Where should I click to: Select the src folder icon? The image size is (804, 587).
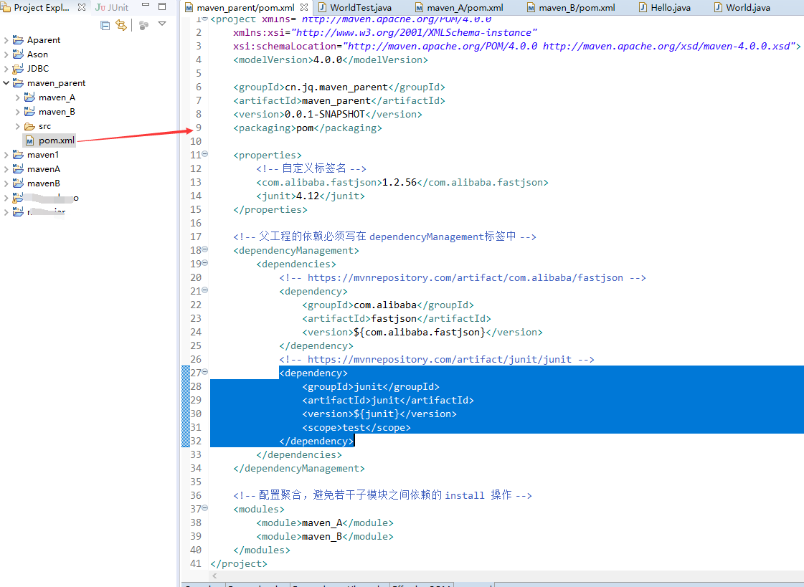[29, 126]
